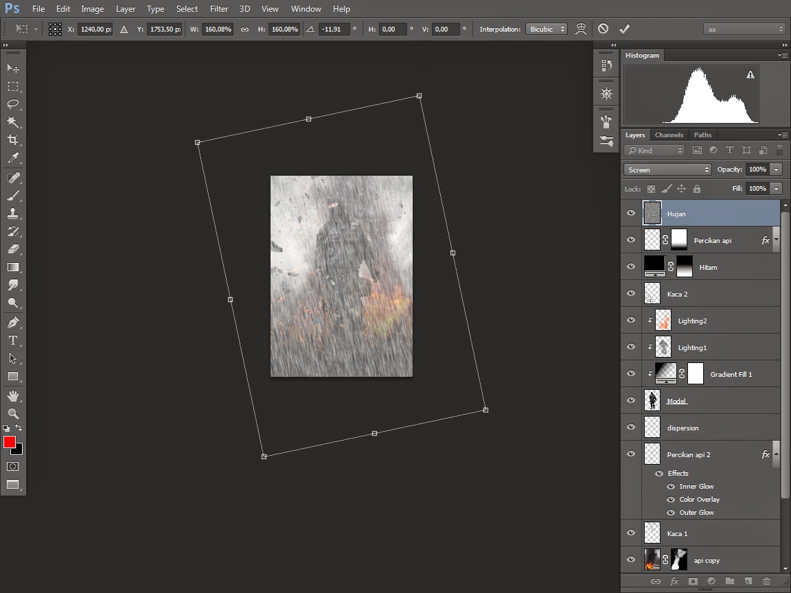Image resolution: width=791 pixels, height=593 pixels.
Task: Click the rotation angle input field
Action: (334, 30)
